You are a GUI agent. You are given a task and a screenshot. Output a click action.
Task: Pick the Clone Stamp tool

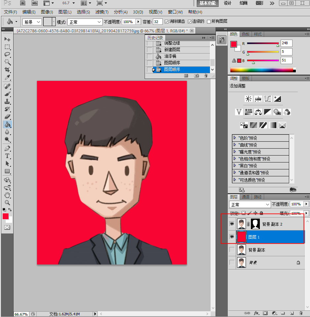tap(7, 101)
